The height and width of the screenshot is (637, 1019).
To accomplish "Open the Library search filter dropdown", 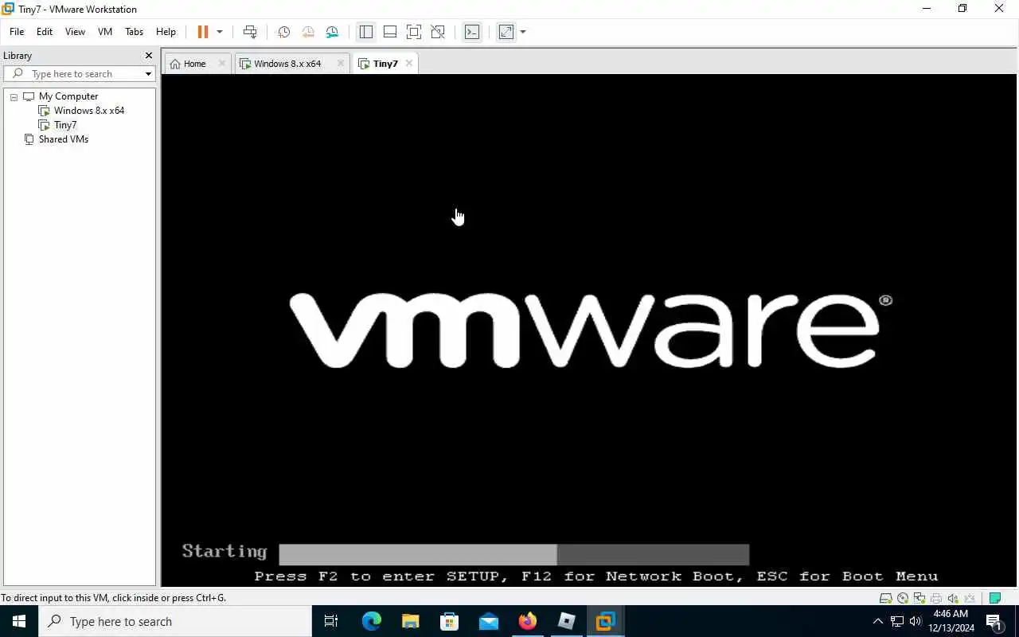I will point(148,74).
